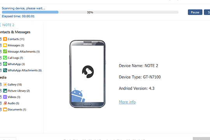Image resolution: width=210 pixels, height=140 pixels.
Task: Select the Contacts (11) label
Action: [16, 39]
